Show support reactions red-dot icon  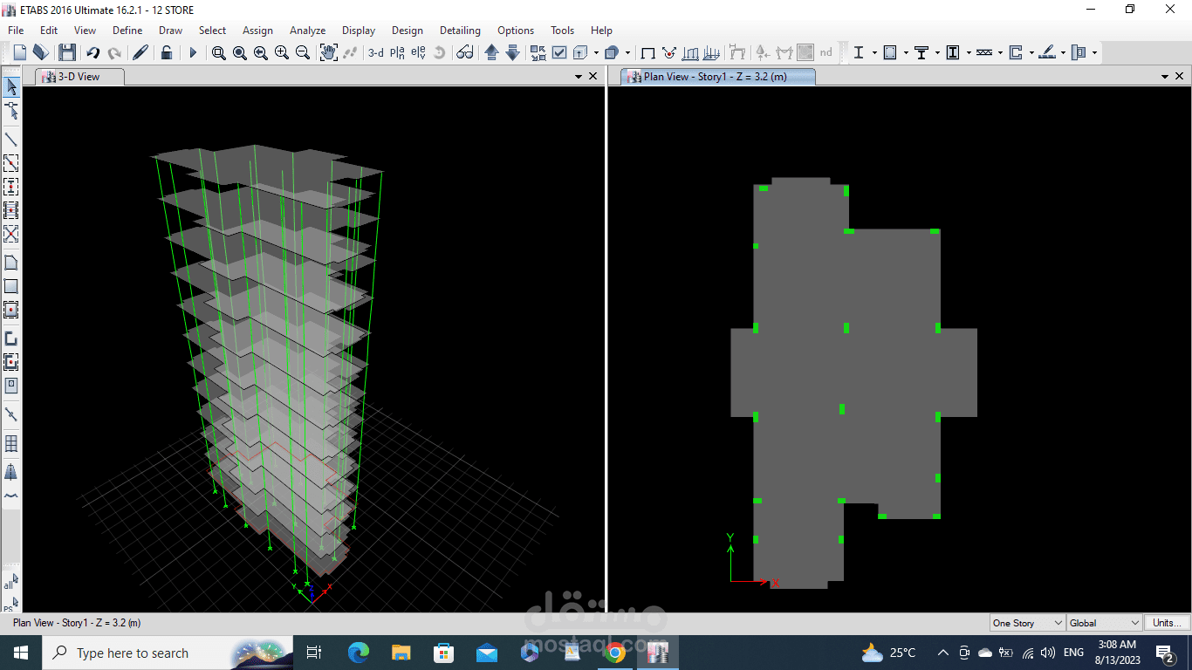tap(669, 52)
